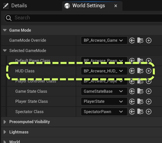Click the plus icon next to HUD Class
This screenshot has width=162, height=143.
tap(149, 71)
